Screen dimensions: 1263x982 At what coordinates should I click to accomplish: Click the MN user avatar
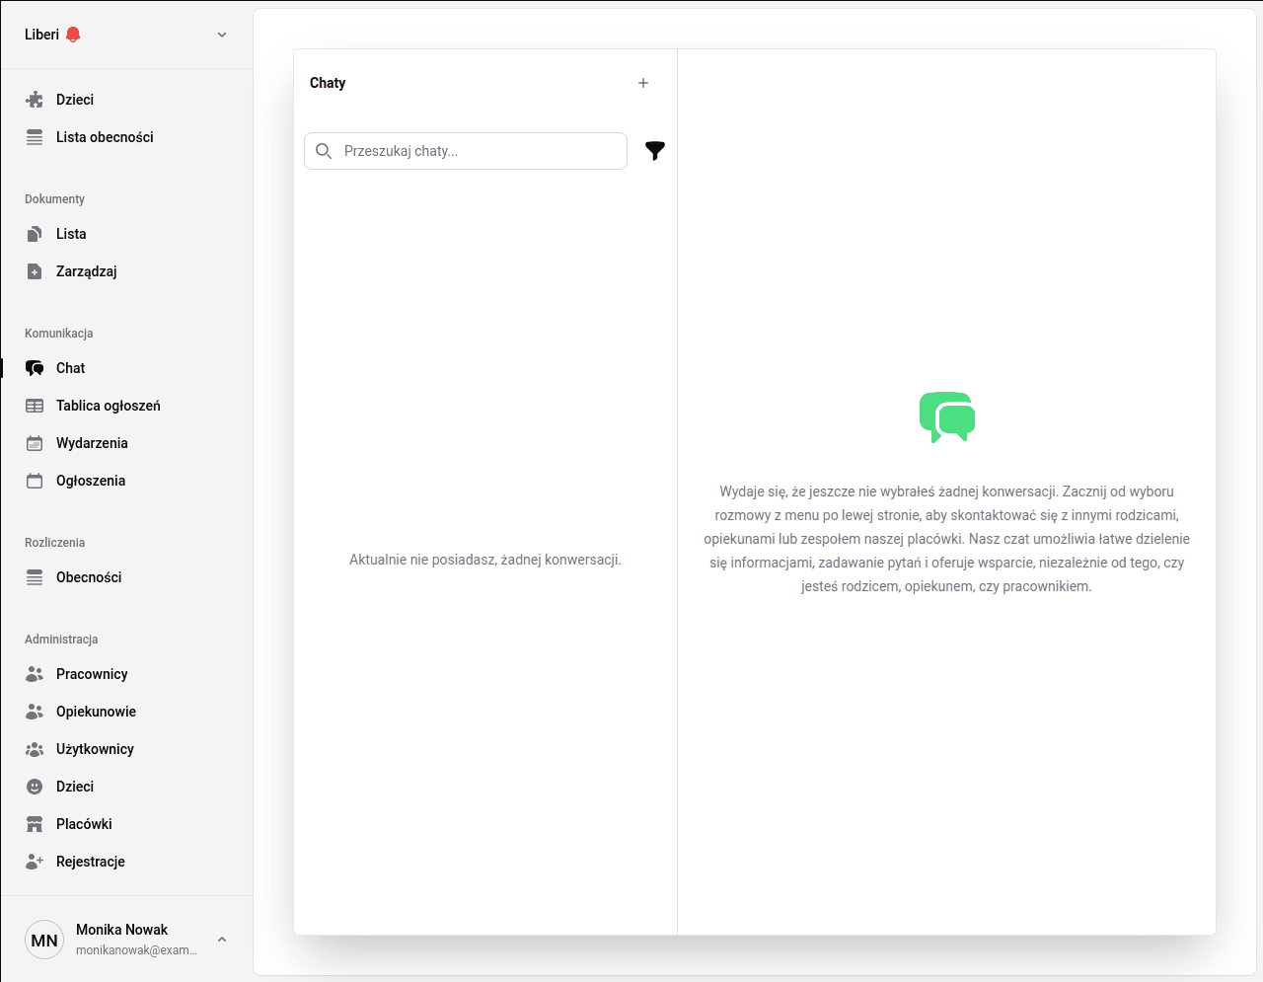tap(44, 941)
